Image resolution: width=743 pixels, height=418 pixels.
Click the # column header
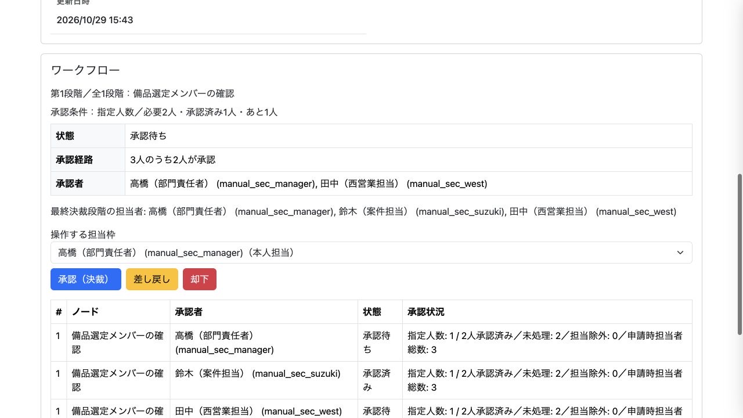point(59,312)
